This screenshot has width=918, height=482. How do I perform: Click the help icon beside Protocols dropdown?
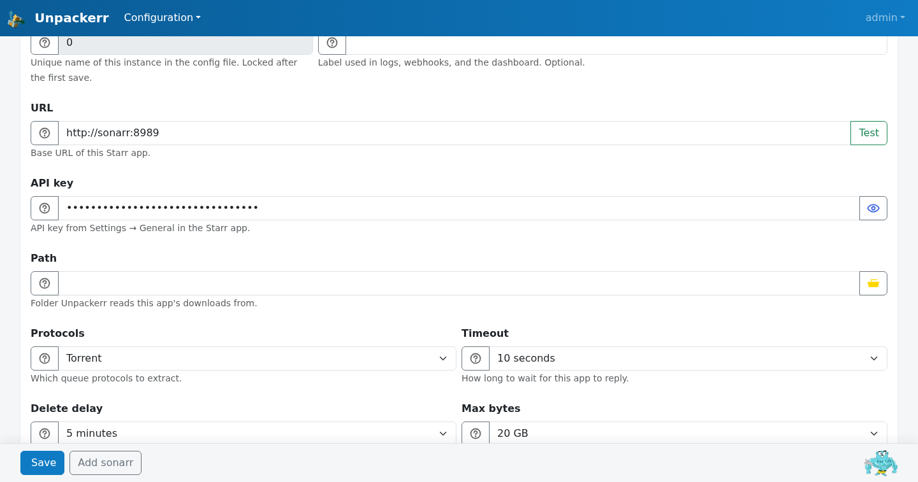[45, 358]
